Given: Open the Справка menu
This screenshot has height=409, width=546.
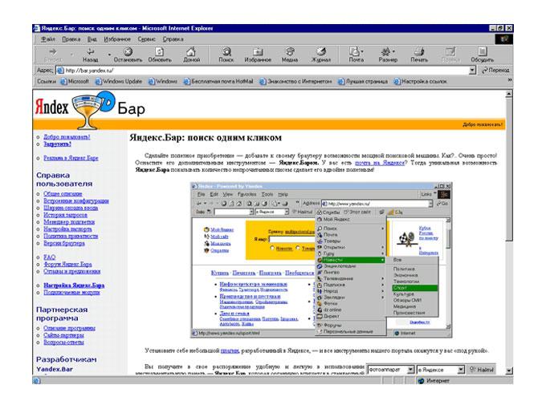Looking at the screenshot, I should tap(173, 39).
